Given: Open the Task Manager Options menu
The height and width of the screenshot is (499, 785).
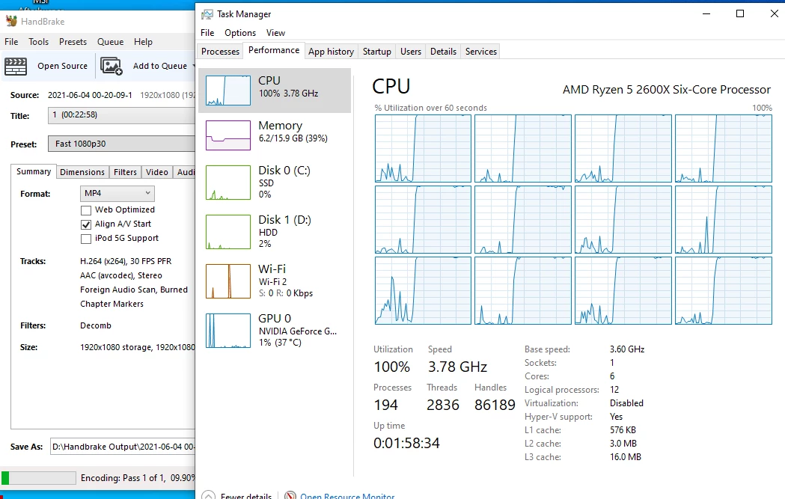Looking at the screenshot, I should tap(239, 32).
